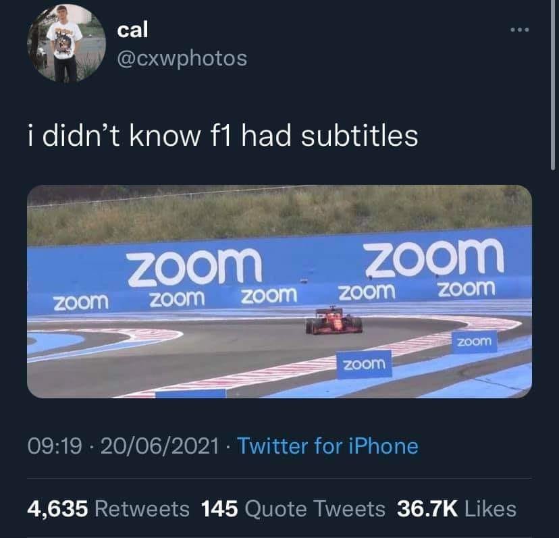Click the small zoom sign below the car
The width and height of the screenshot is (559, 538).
point(365,364)
